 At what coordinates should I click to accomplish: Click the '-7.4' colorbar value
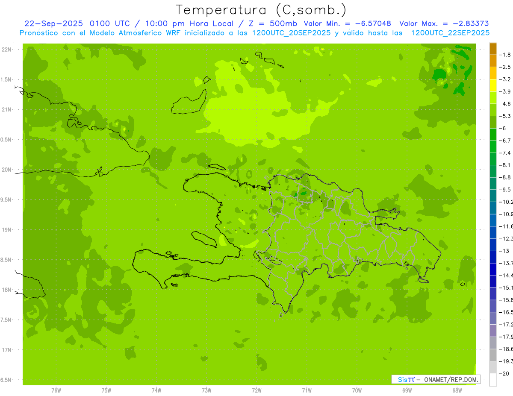tap(505, 153)
